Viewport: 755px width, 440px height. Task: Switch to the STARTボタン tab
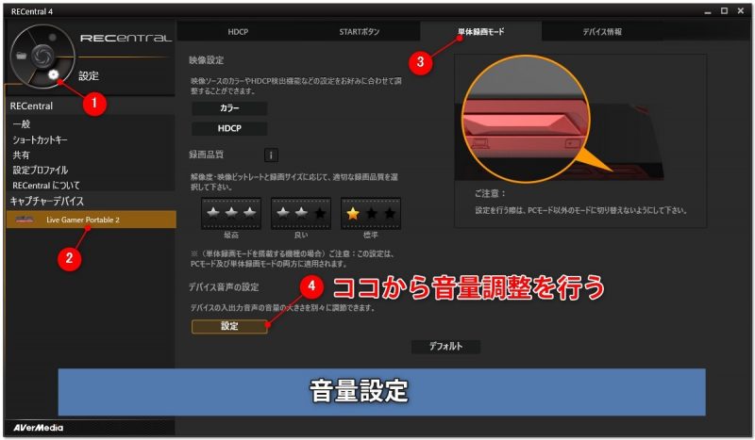click(x=360, y=32)
